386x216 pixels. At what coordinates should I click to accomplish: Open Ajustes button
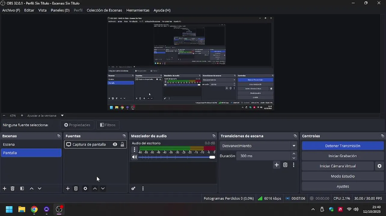pos(342,186)
